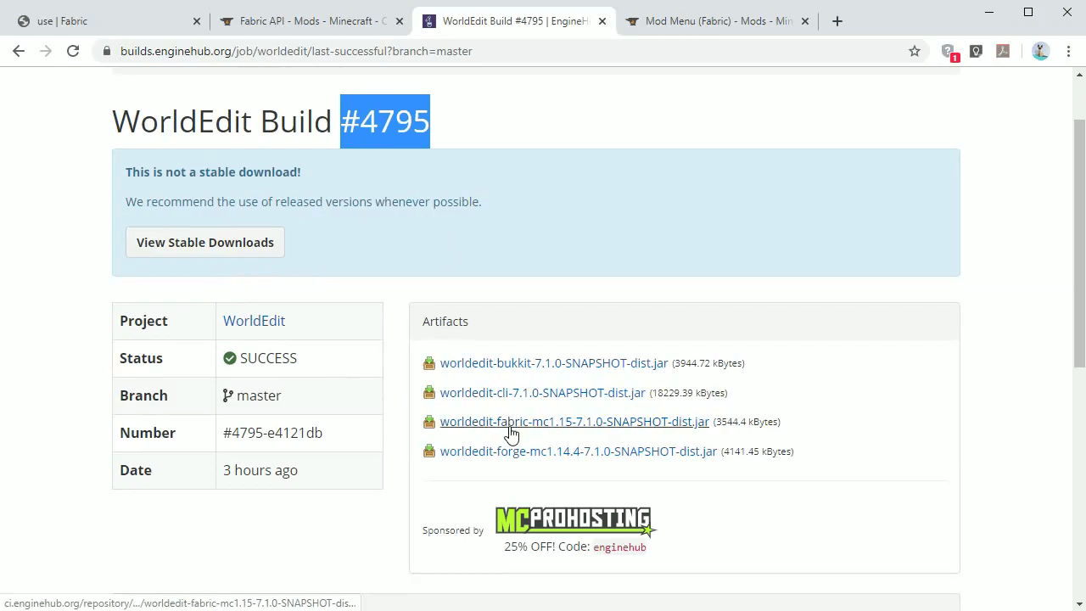Click the enginehub promo code text
The height and width of the screenshot is (611, 1086).
[619, 547]
